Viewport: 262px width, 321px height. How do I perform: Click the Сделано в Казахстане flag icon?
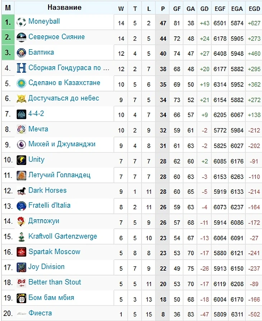(22, 83)
